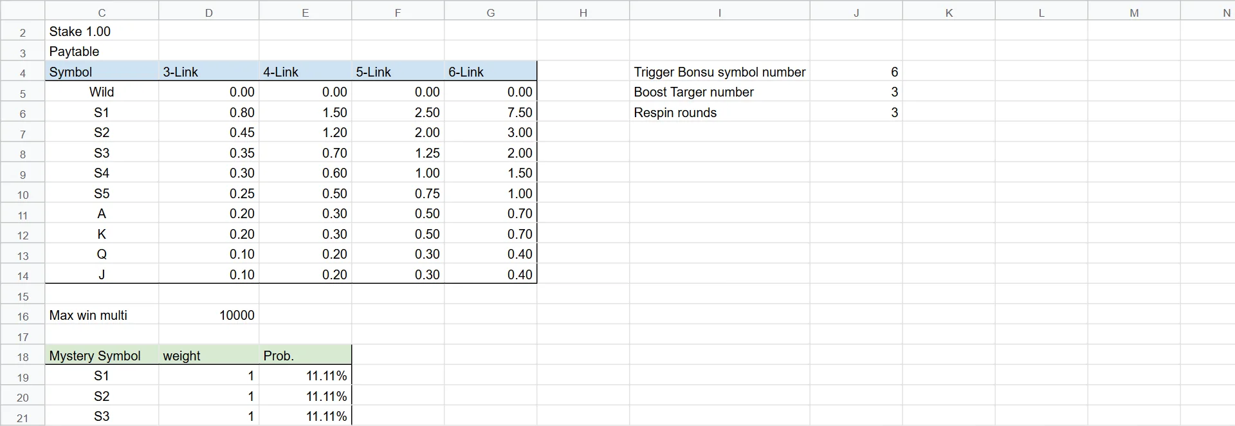Click the S4 symbol cell
The height and width of the screenshot is (426, 1235).
(102, 173)
